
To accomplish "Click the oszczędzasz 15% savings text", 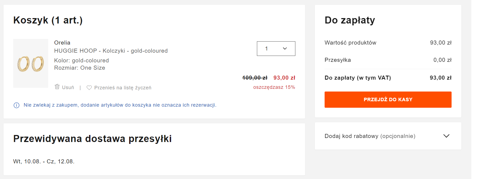I will (x=274, y=87).
